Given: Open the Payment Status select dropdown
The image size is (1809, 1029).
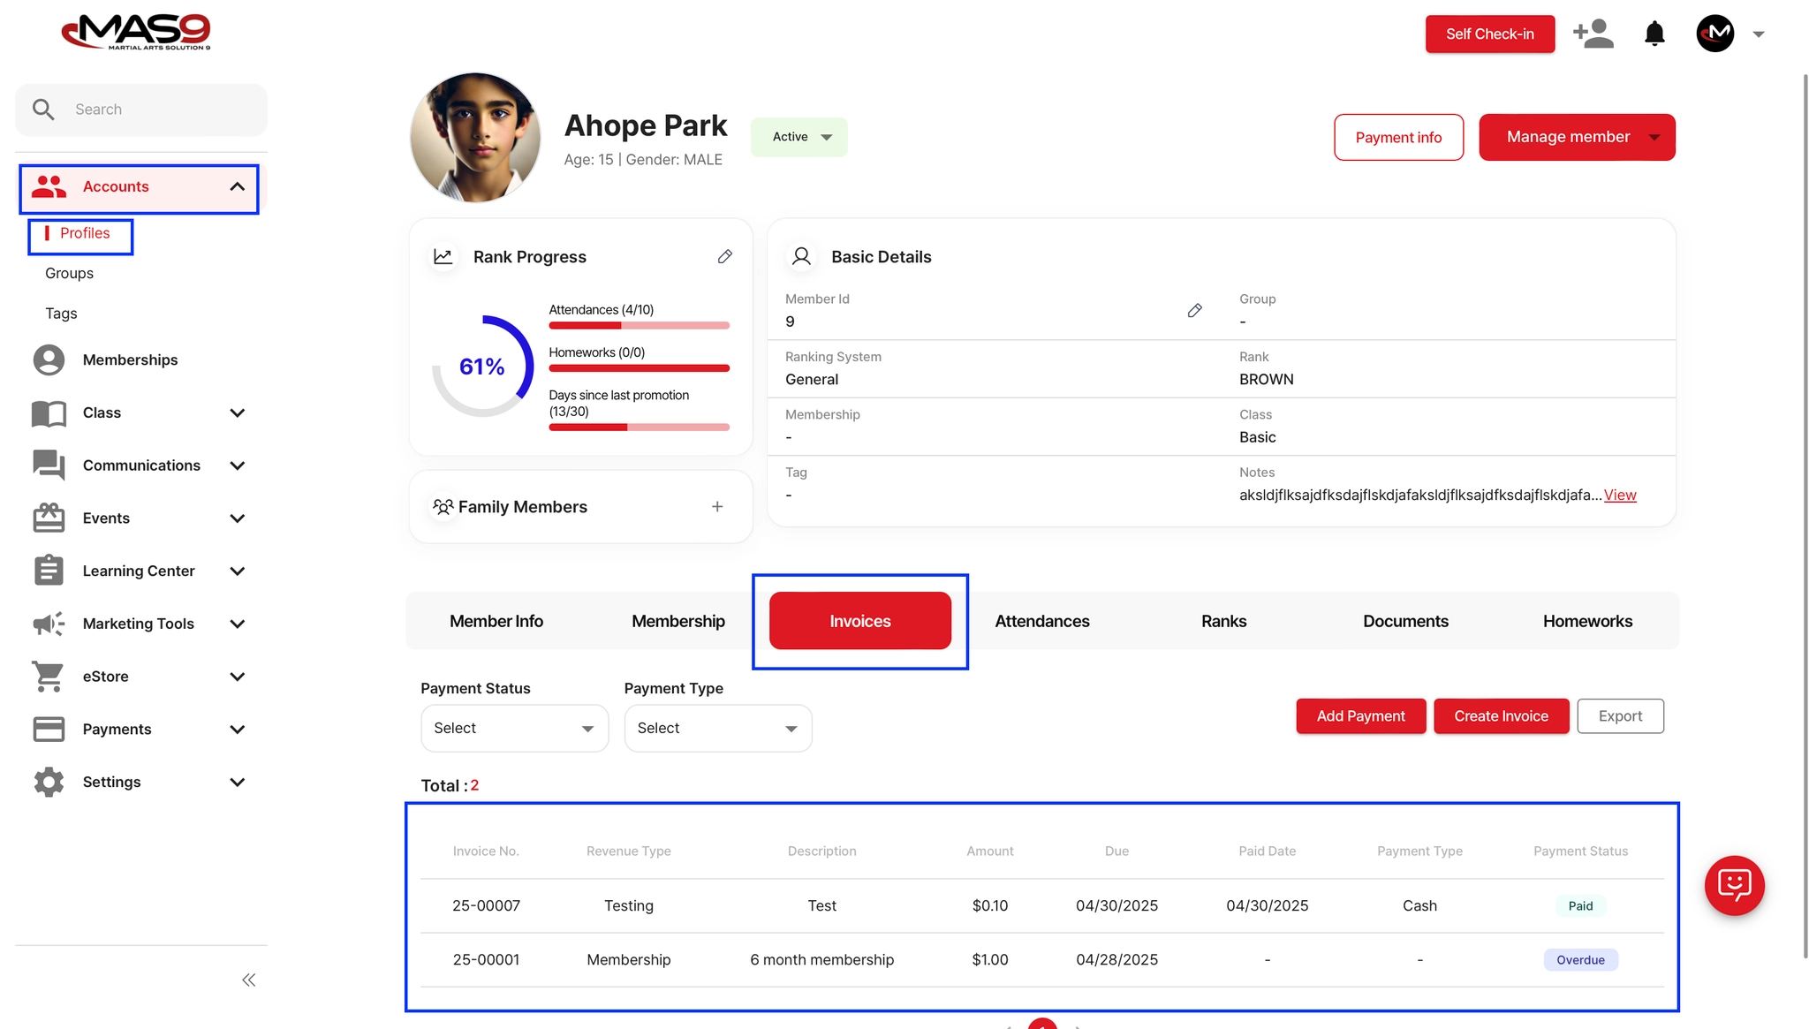Looking at the screenshot, I should [x=514, y=728].
